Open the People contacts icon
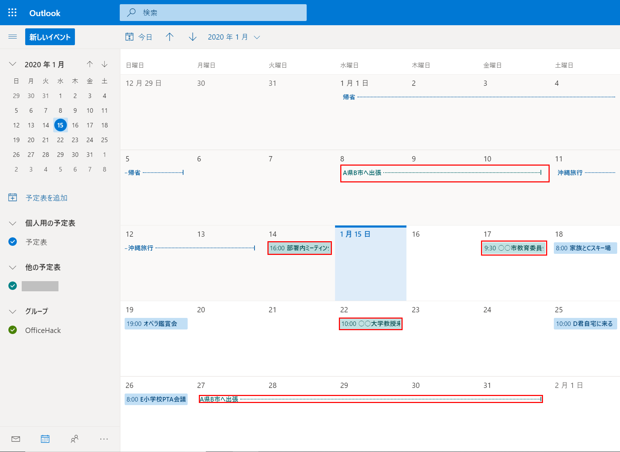The image size is (620, 452). [75, 439]
